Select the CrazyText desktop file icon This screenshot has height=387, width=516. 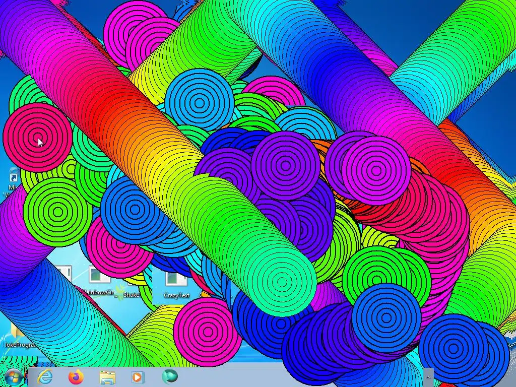pyautogui.click(x=176, y=280)
